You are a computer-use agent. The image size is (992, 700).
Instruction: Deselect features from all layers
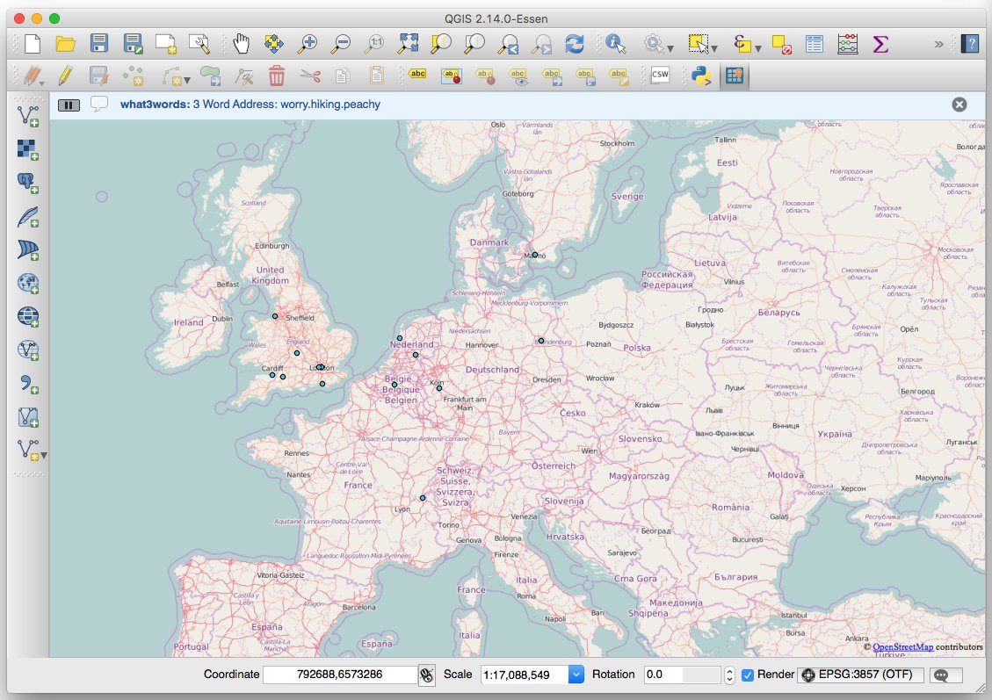click(x=782, y=44)
